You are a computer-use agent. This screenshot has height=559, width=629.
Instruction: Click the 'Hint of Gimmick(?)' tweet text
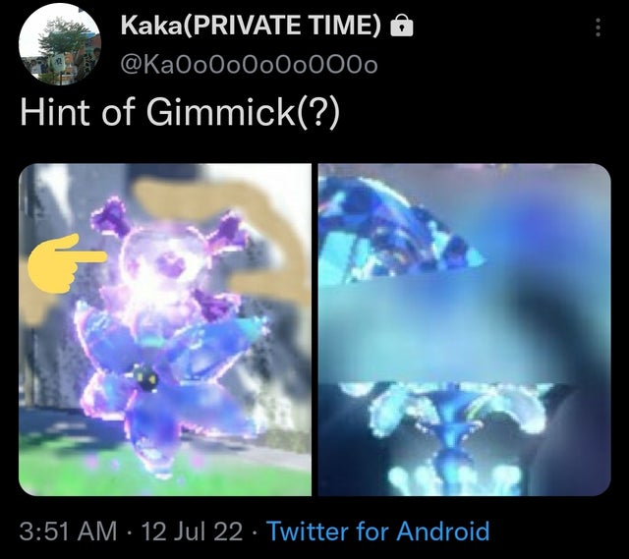click(x=180, y=112)
